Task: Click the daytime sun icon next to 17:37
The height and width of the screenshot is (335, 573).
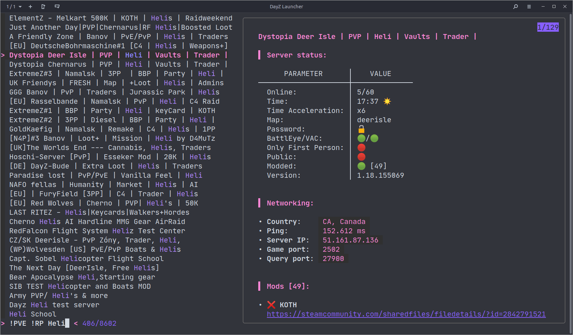Action: 387,101
